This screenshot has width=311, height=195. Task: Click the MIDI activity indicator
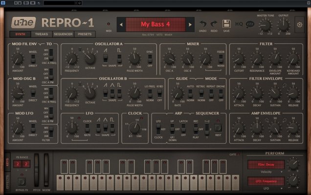click(109, 24)
